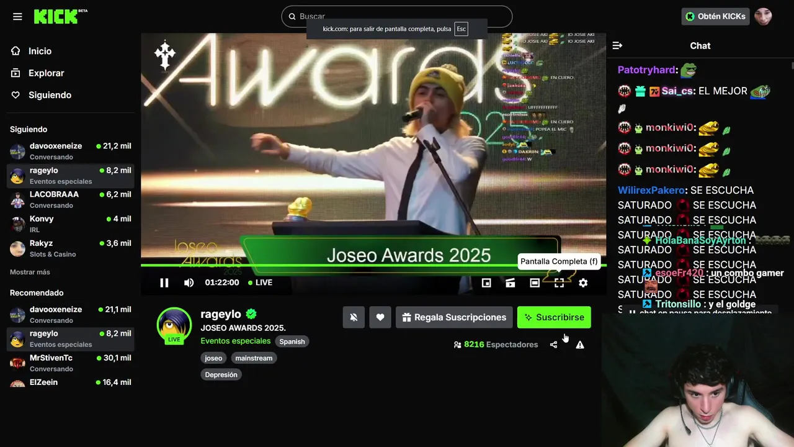Share the stream via share icon

pyautogui.click(x=553, y=345)
